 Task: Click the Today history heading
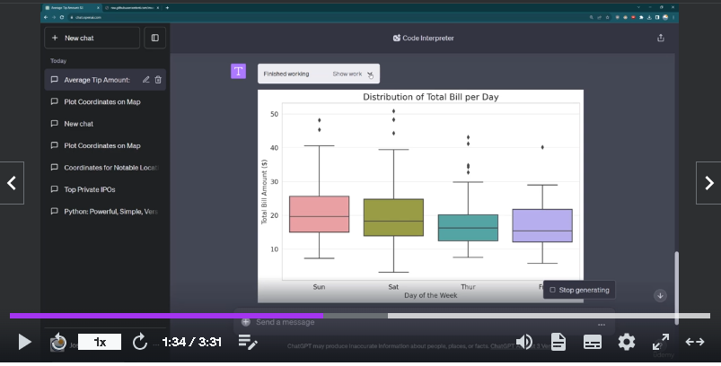coord(58,61)
